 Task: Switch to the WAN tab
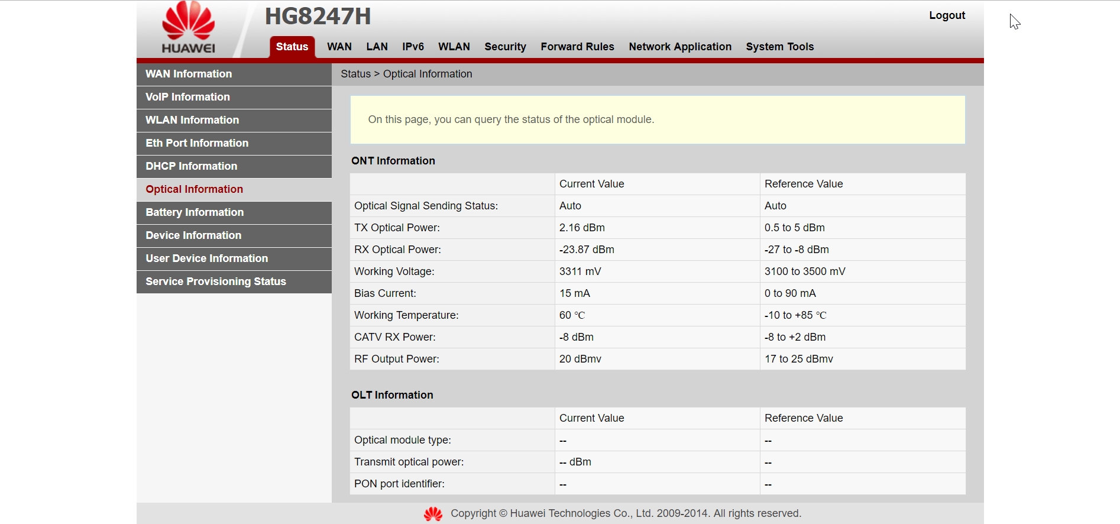[339, 47]
